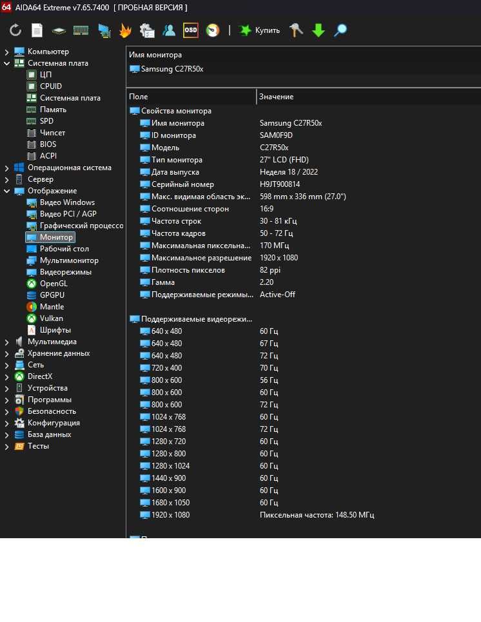Expand the Хранение данных node
Image resolution: width=481 pixels, height=622 pixels.
tap(6, 353)
